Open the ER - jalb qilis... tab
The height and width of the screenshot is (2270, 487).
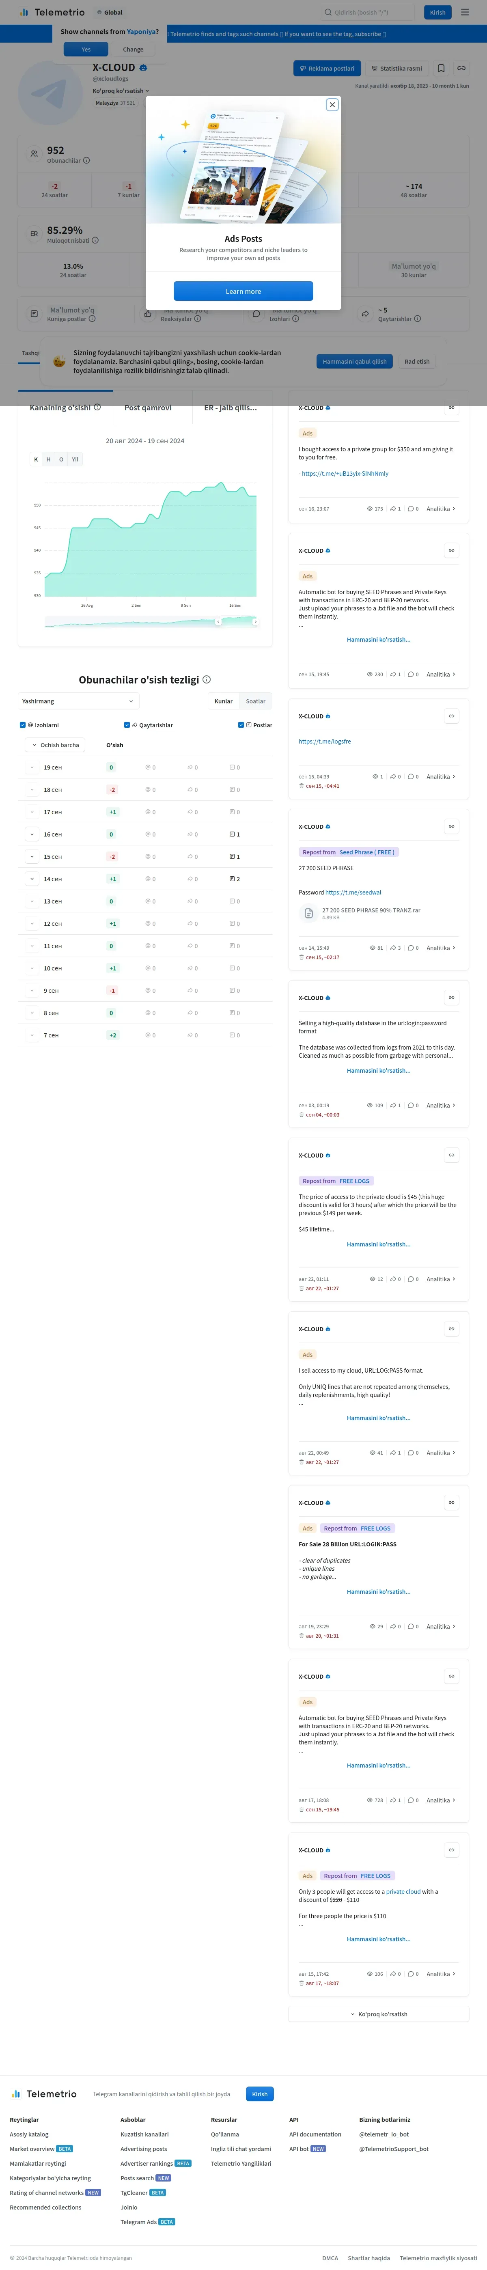pyautogui.click(x=231, y=408)
